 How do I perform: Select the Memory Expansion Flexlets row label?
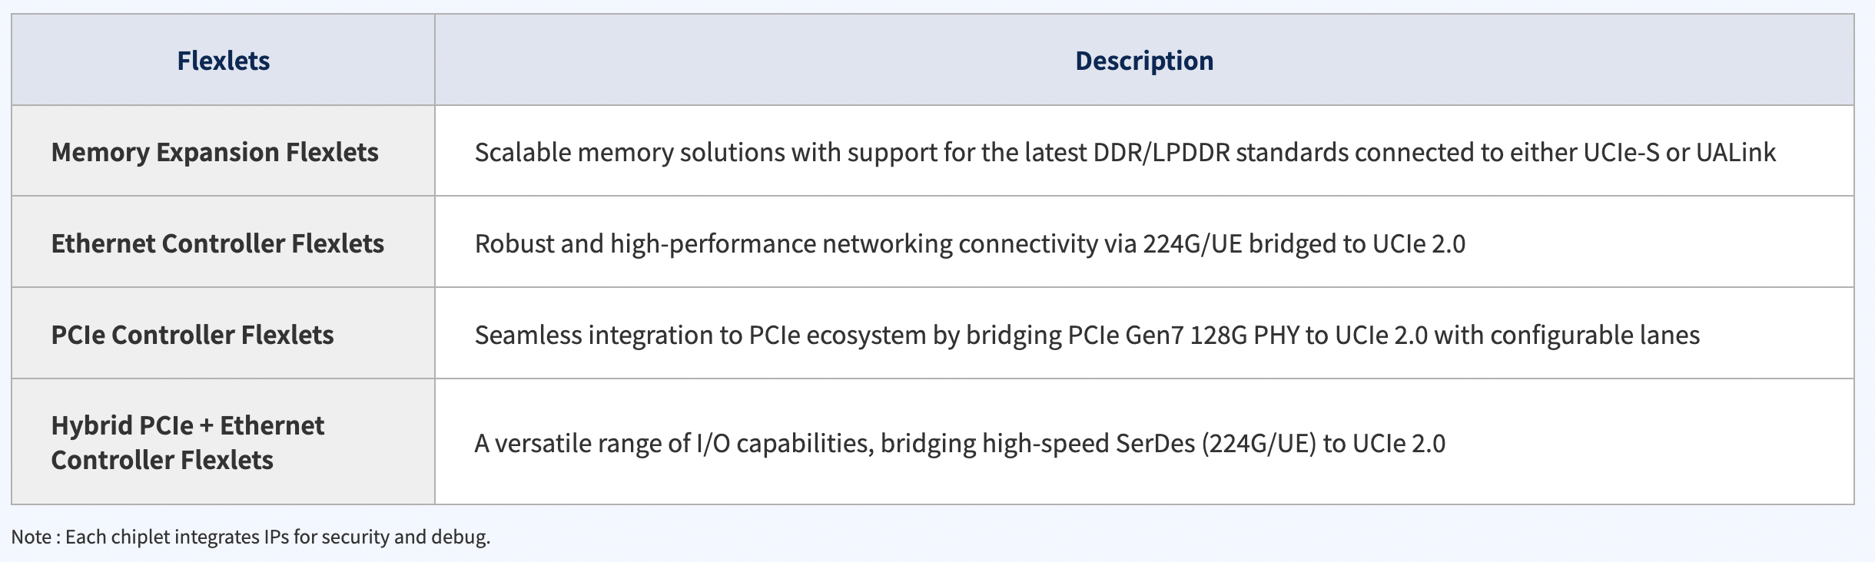click(214, 152)
